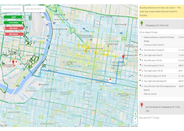184x131 pixels.
Task: Click the Electric Factory map marker
Action: tap(125, 24)
